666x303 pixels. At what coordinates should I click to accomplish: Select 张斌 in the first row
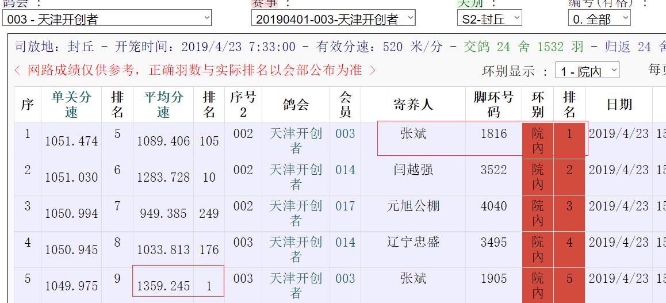413,134
